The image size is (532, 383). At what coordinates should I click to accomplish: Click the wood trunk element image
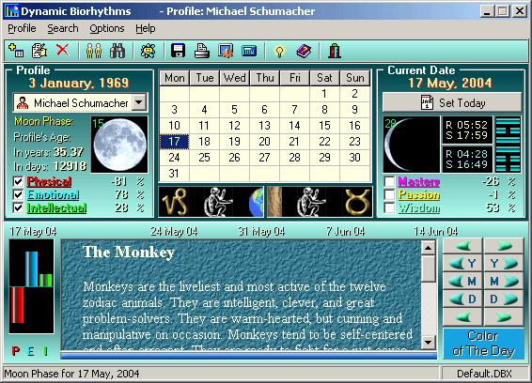click(274, 202)
